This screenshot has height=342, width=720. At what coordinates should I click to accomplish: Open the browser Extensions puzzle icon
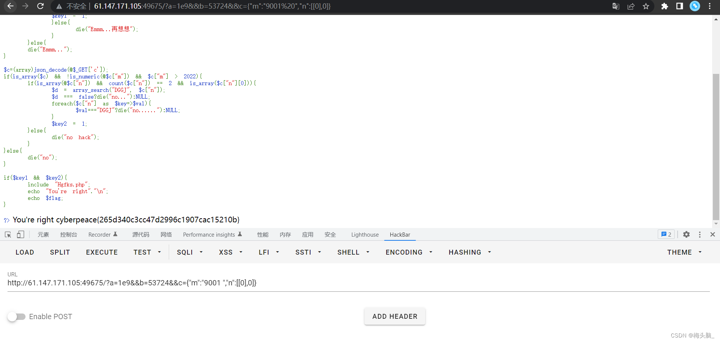(664, 6)
